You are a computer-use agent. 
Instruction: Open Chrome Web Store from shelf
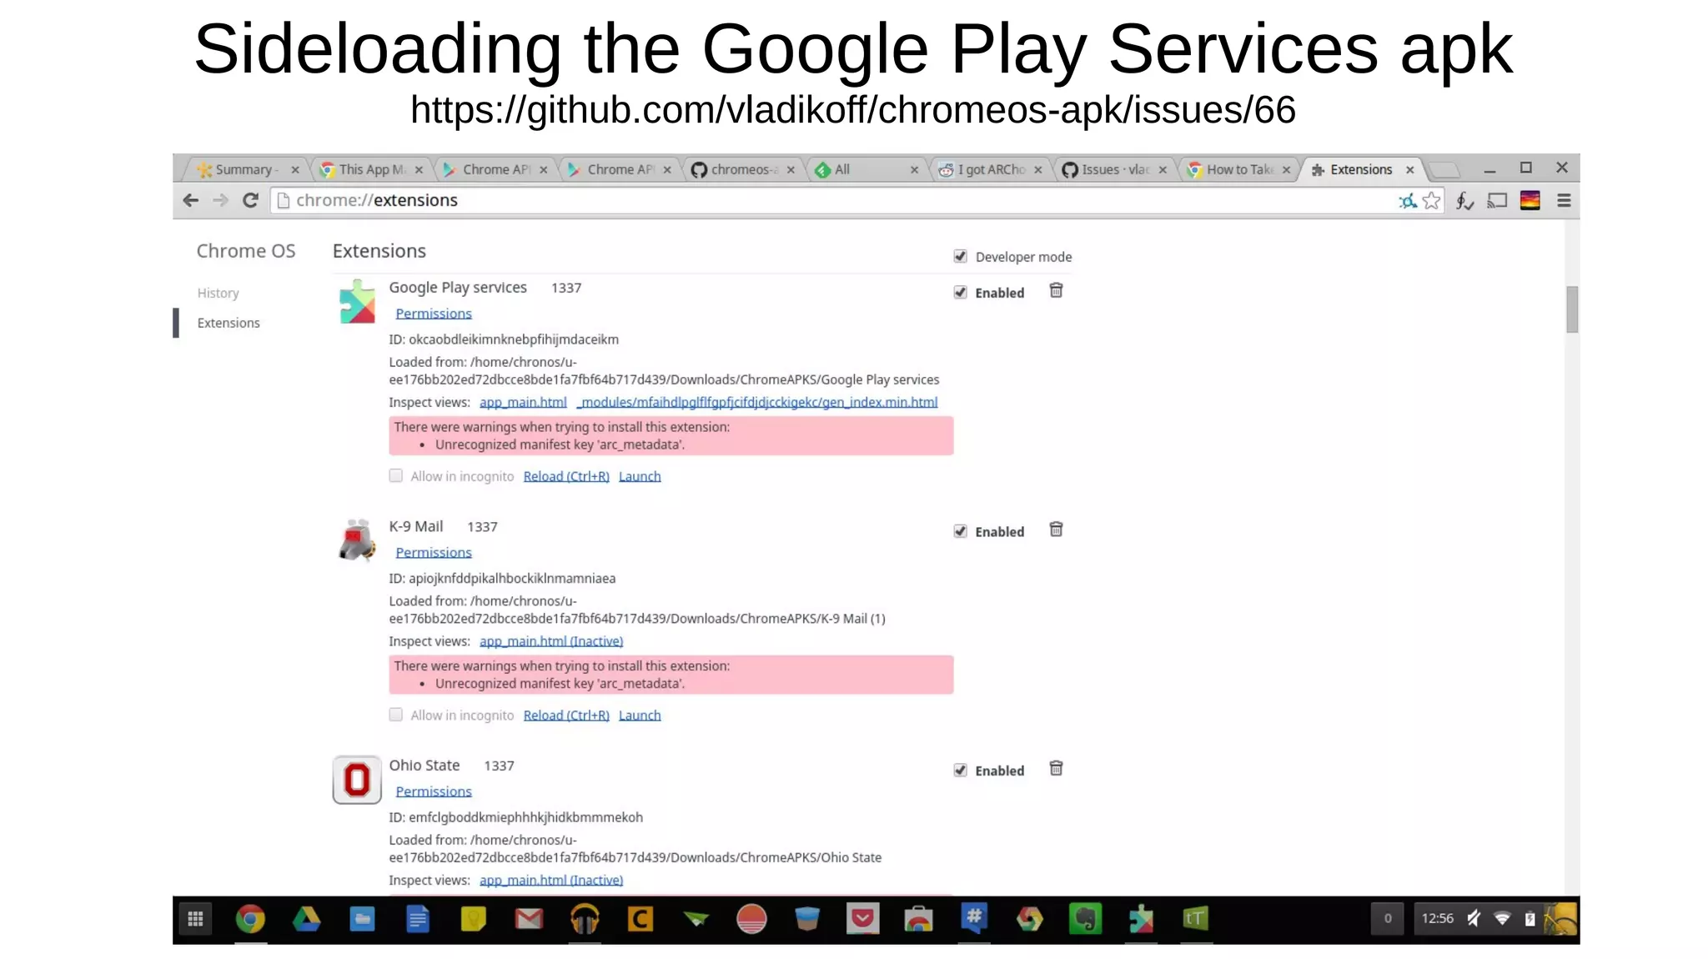point(918,919)
